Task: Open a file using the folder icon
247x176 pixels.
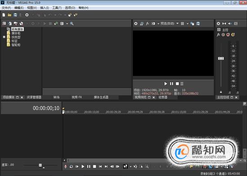Action: click(x=9, y=15)
